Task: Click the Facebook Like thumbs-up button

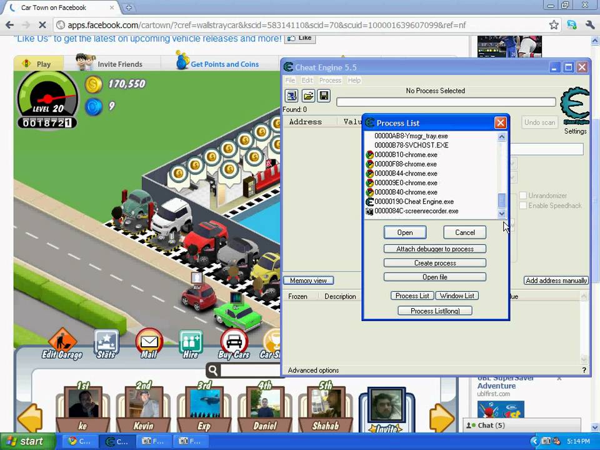Action: click(x=300, y=39)
